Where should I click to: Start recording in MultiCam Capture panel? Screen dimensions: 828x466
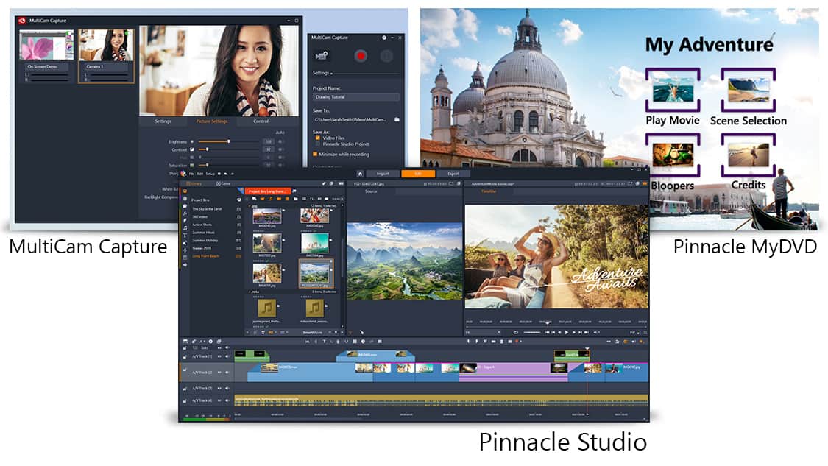pos(361,55)
